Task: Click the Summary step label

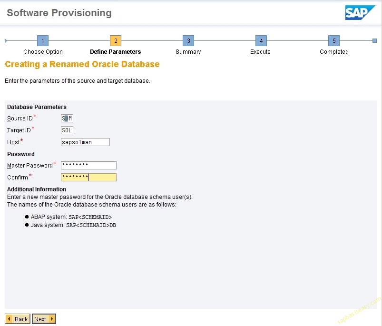Action: click(x=188, y=52)
